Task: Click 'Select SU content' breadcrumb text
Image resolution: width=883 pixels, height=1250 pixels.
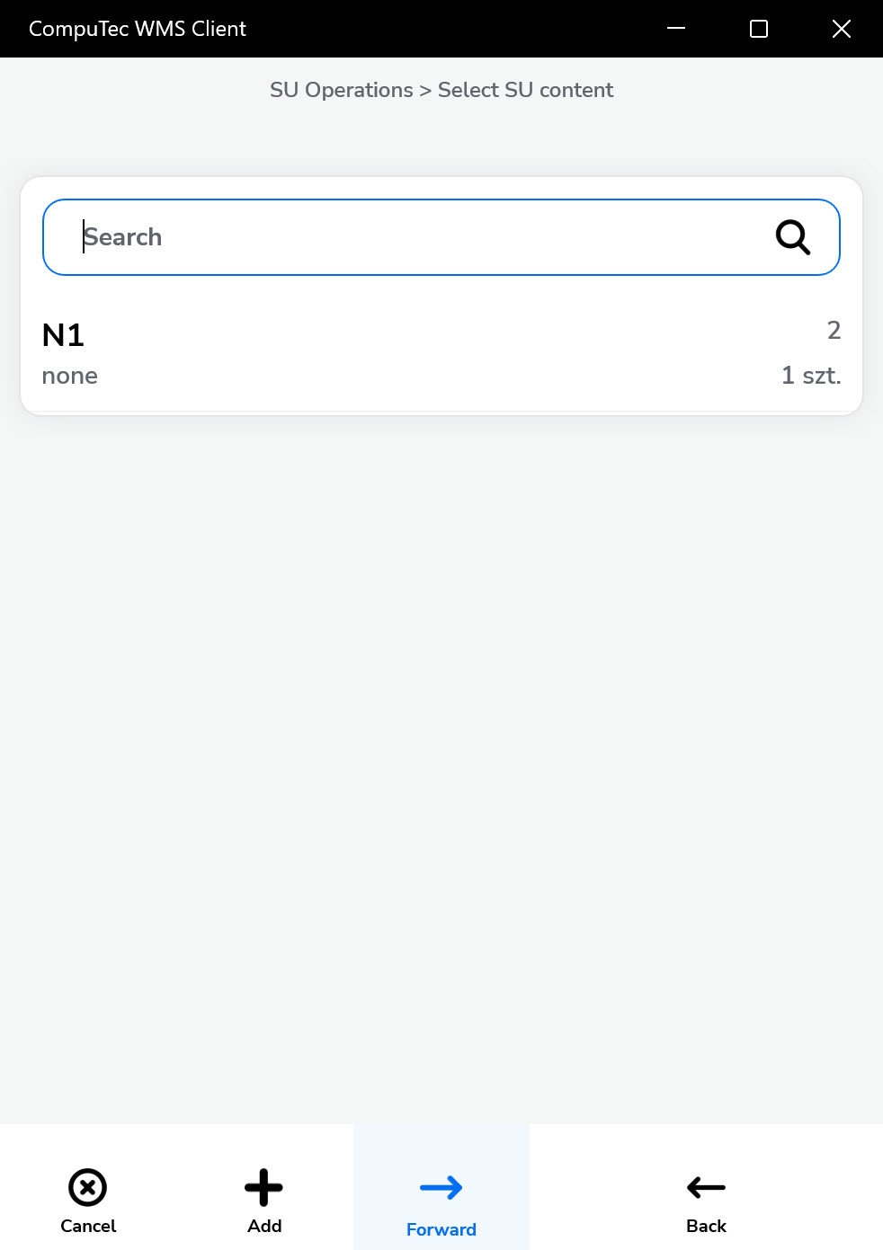Action: 525,90
